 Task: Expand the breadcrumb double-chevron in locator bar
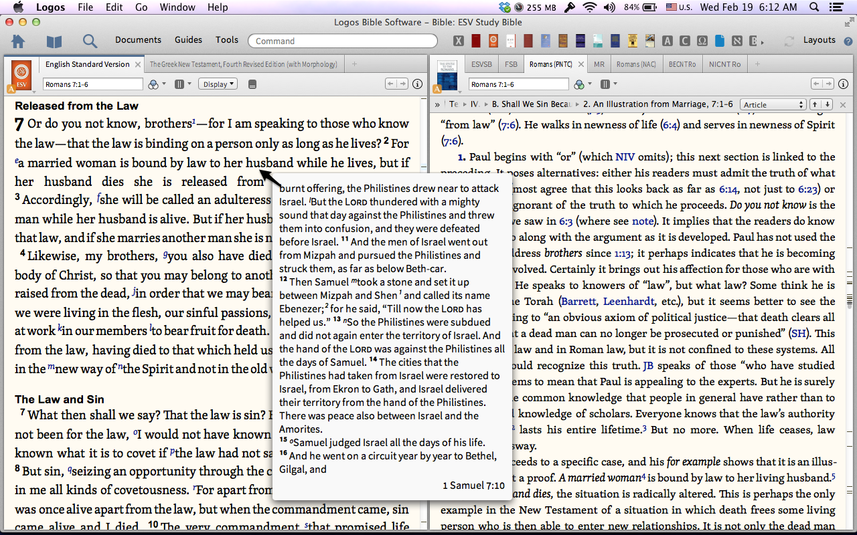[437, 104]
